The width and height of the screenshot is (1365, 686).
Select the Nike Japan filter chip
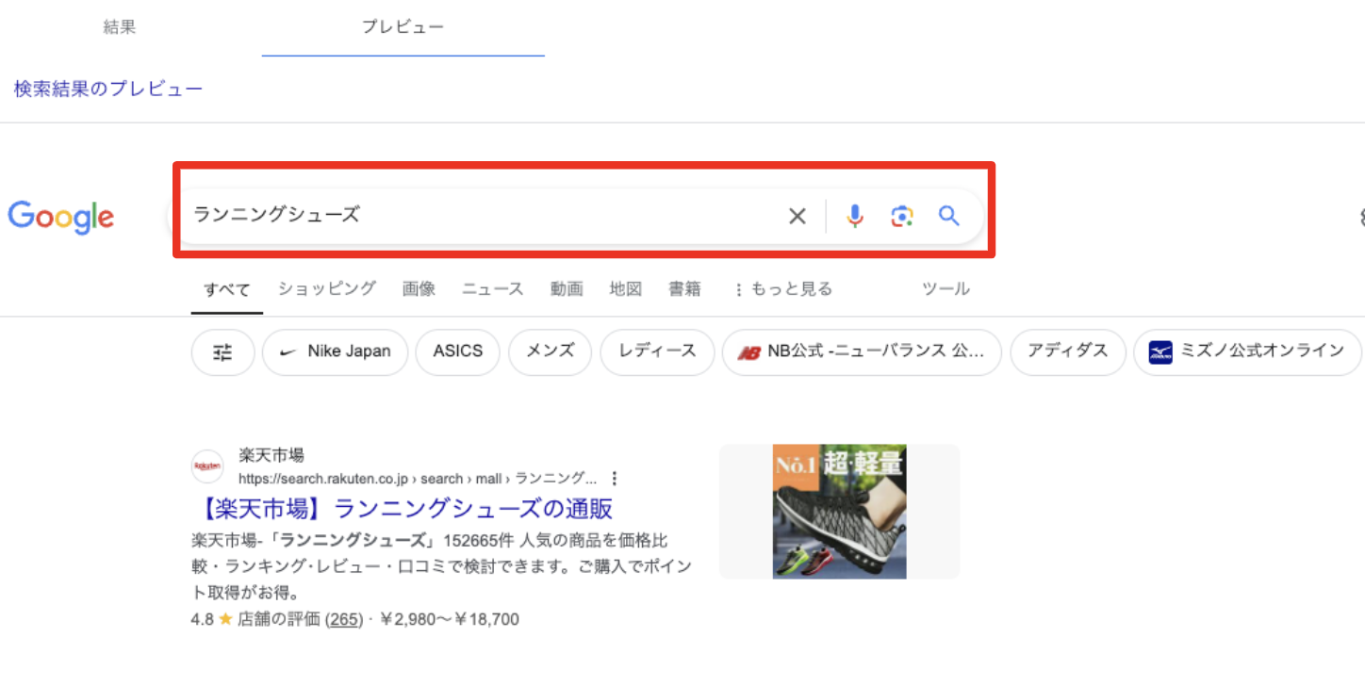[x=336, y=352]
